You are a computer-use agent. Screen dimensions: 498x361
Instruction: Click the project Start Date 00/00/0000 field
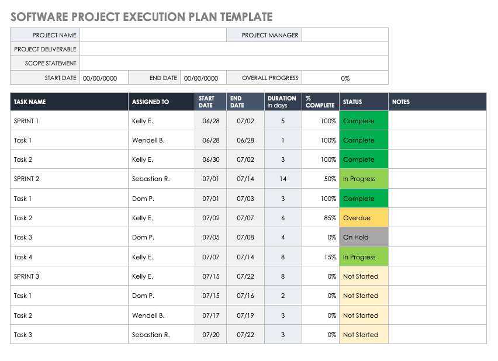pyautogui.click(x=103, y=78)
